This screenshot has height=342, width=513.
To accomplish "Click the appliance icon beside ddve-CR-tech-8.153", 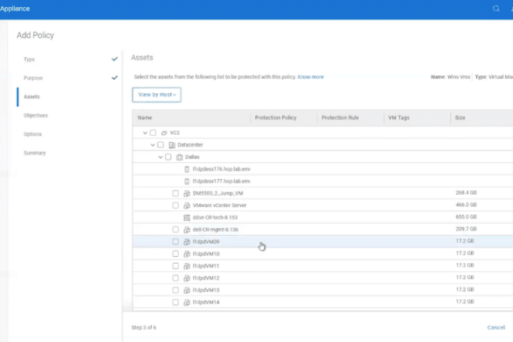I will 187,217.
